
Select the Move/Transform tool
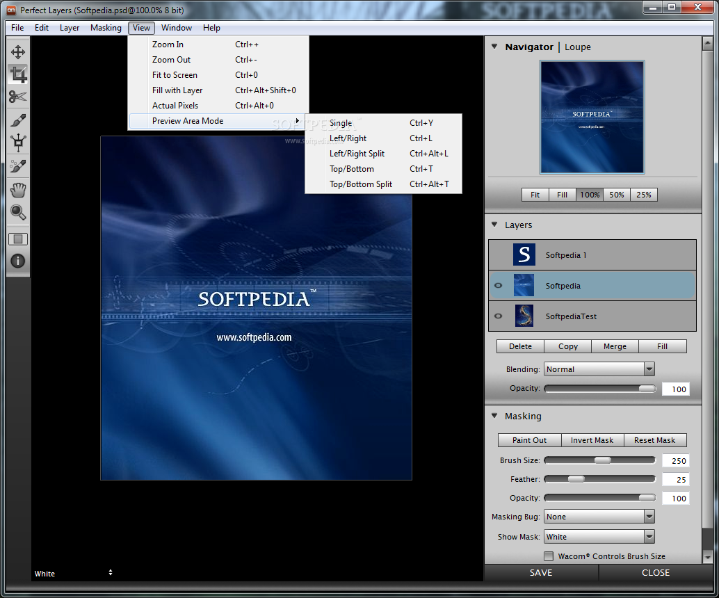pyautogui.click(x=18, y=52)
